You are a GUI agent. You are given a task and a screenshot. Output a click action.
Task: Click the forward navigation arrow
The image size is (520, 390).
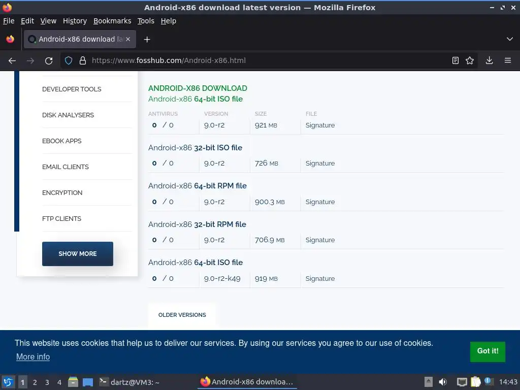click(x=30, y=61)
